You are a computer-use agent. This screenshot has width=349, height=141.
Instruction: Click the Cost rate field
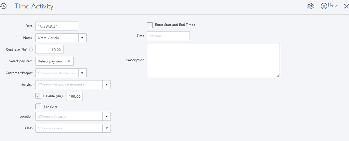[x=49, y=50]
